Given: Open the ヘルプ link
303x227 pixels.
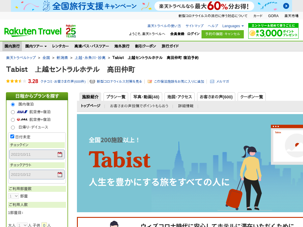Looking at the screenshot, I should 213,26.
